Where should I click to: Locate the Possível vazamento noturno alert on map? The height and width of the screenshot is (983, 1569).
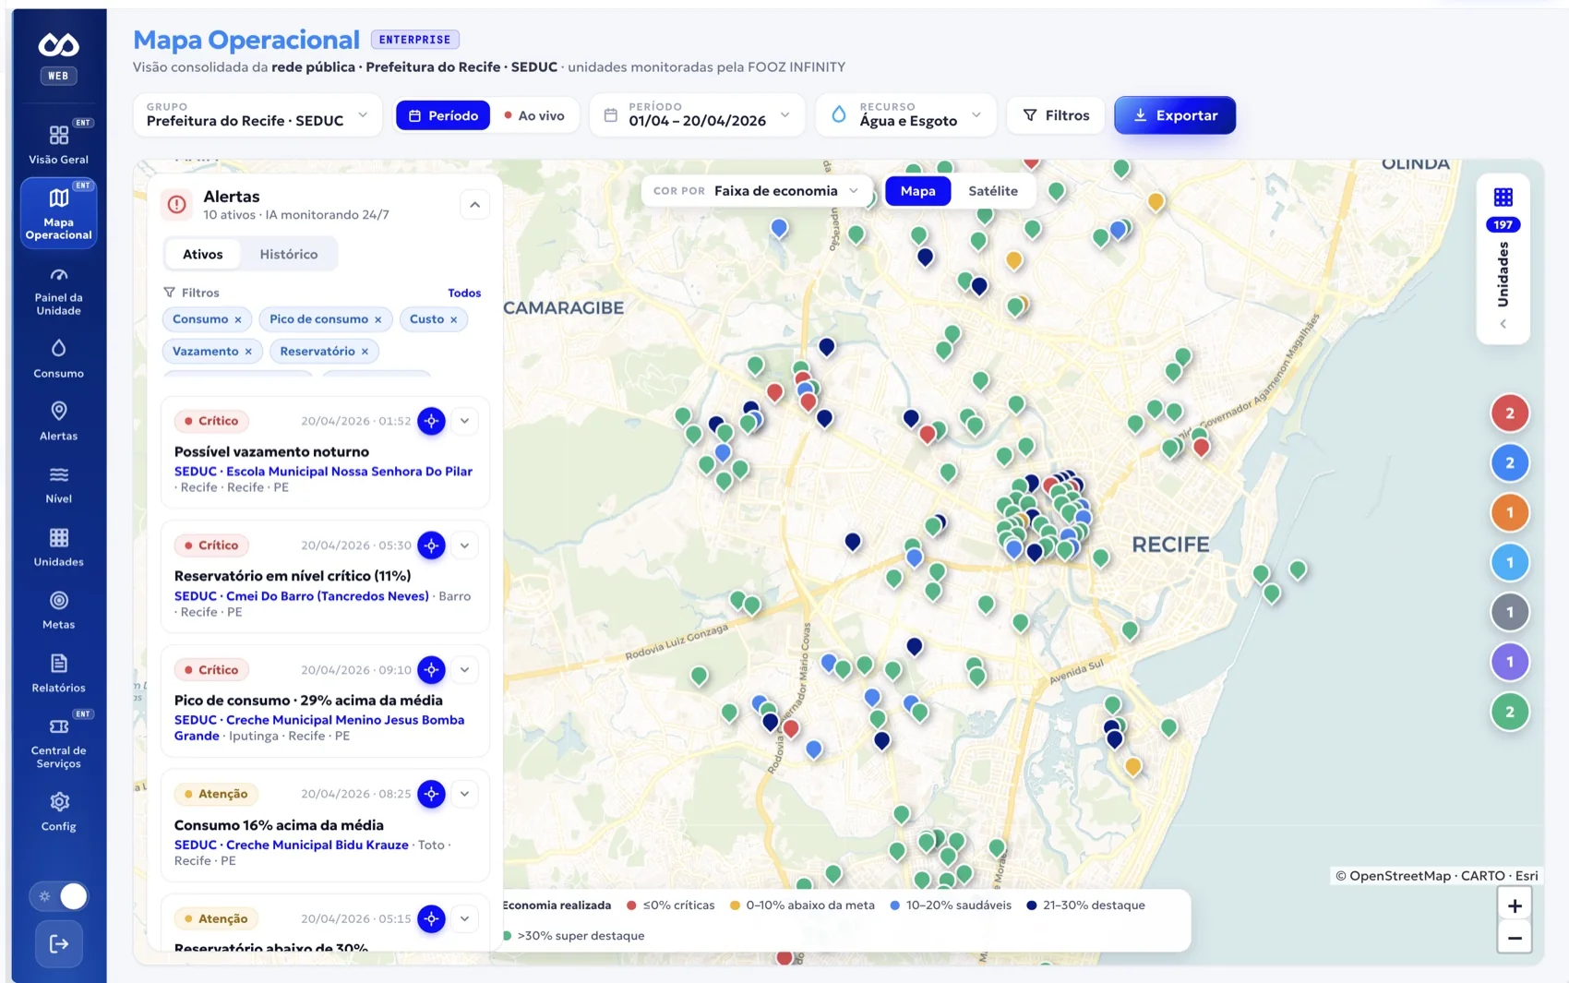click(431, 421)
